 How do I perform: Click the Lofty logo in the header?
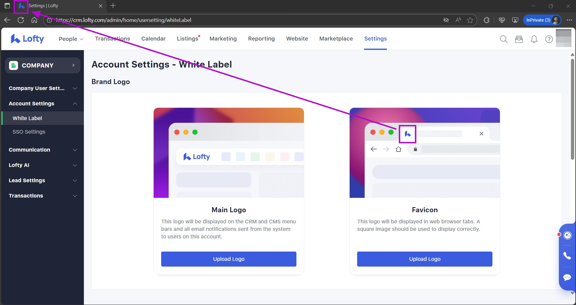(27, 39)
